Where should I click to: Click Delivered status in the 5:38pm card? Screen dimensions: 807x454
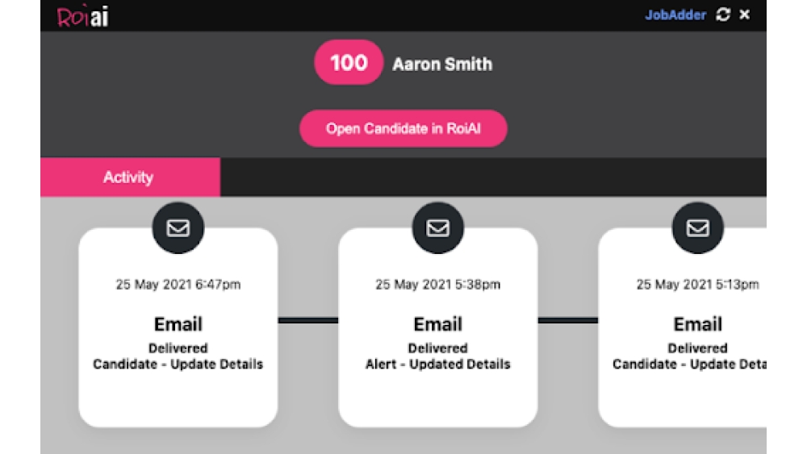pyautogui.click(x=438, y=348)
